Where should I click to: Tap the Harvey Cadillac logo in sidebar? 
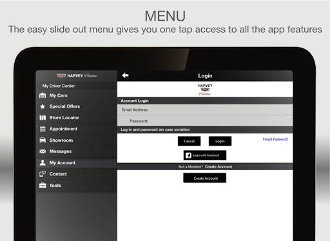coord(77,75)
